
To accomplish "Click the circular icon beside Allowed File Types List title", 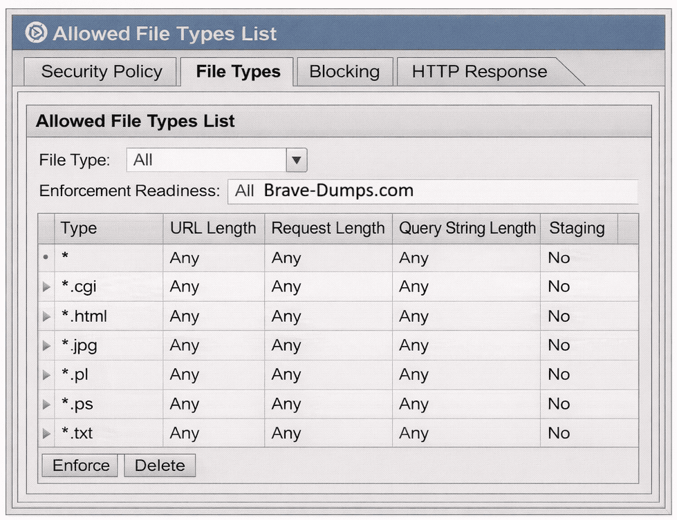I will [36, 33].
